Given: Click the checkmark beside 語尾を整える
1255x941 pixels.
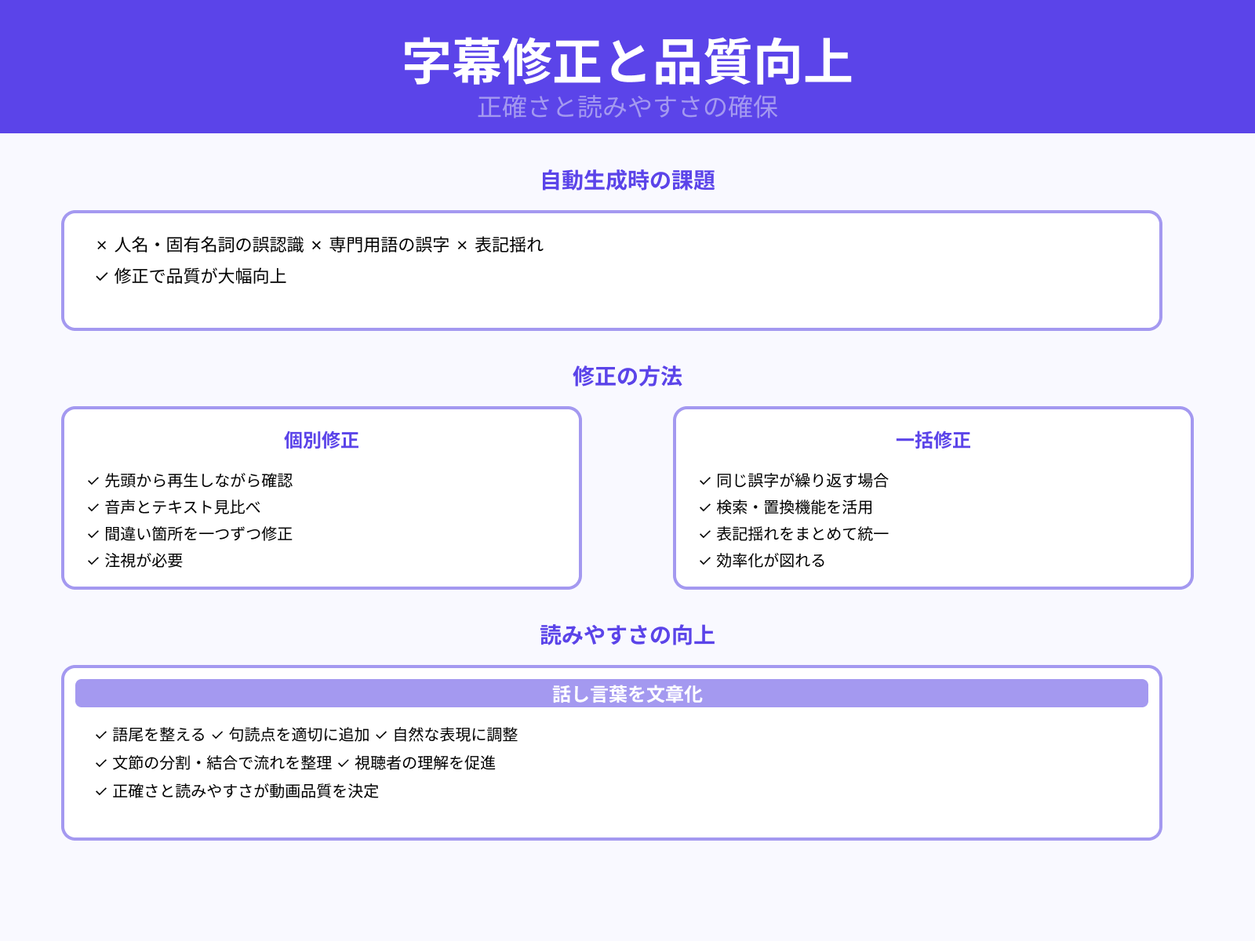Looking at the screenshot, I should pyautogui.click(x=100, y=736).
